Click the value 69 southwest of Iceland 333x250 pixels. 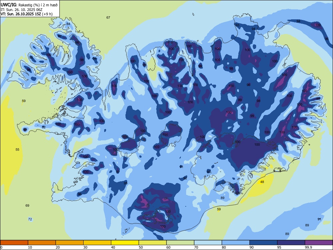click(27, 205)
